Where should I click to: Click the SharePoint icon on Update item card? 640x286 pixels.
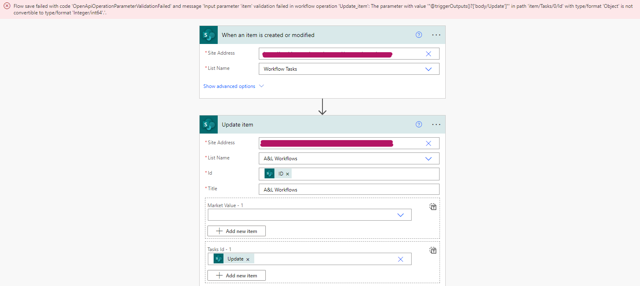pyautogui.click(x=208, y=124)
